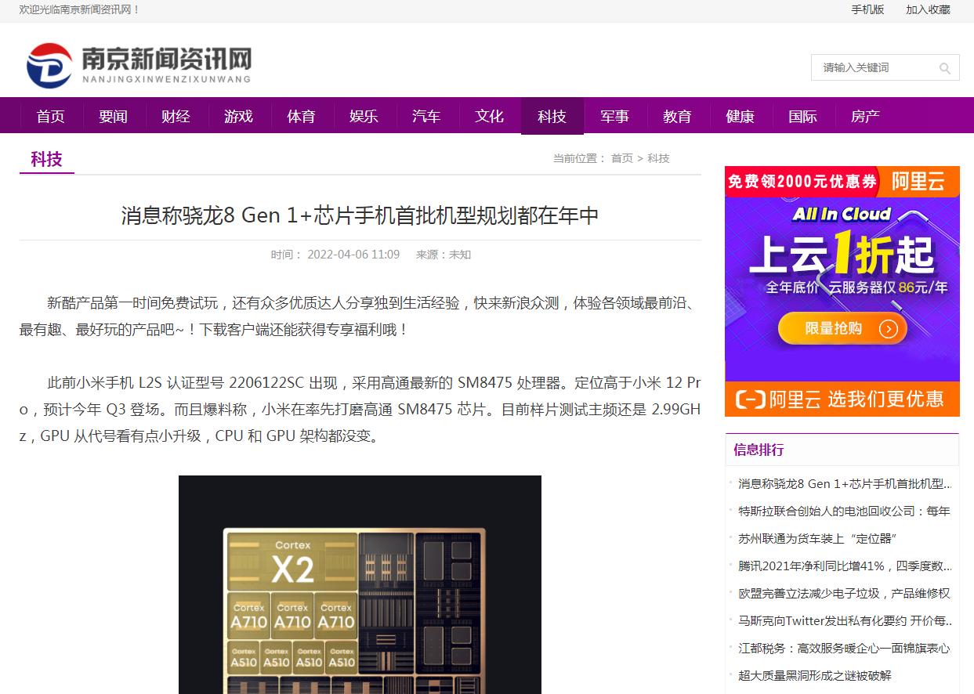The width and height of the screenshot is (974, 694).
Task: Open 阿里云 选我们更优惠 ad footer
Action: coord(842,399)
